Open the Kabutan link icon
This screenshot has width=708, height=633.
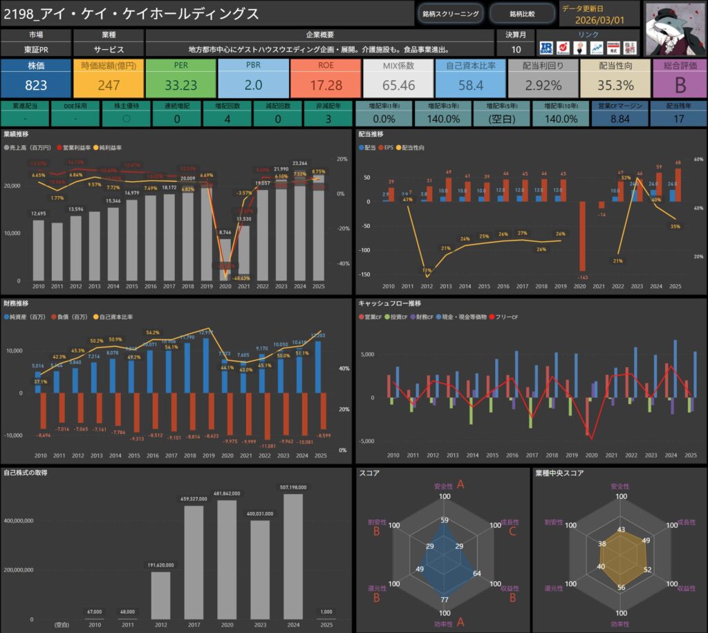pos(563,48)
